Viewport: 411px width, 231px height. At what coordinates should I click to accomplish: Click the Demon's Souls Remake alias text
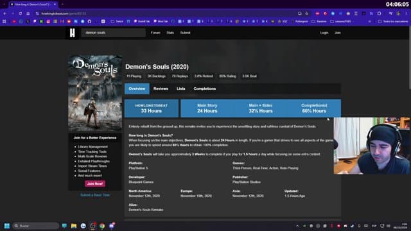click(x=146, y=210)
